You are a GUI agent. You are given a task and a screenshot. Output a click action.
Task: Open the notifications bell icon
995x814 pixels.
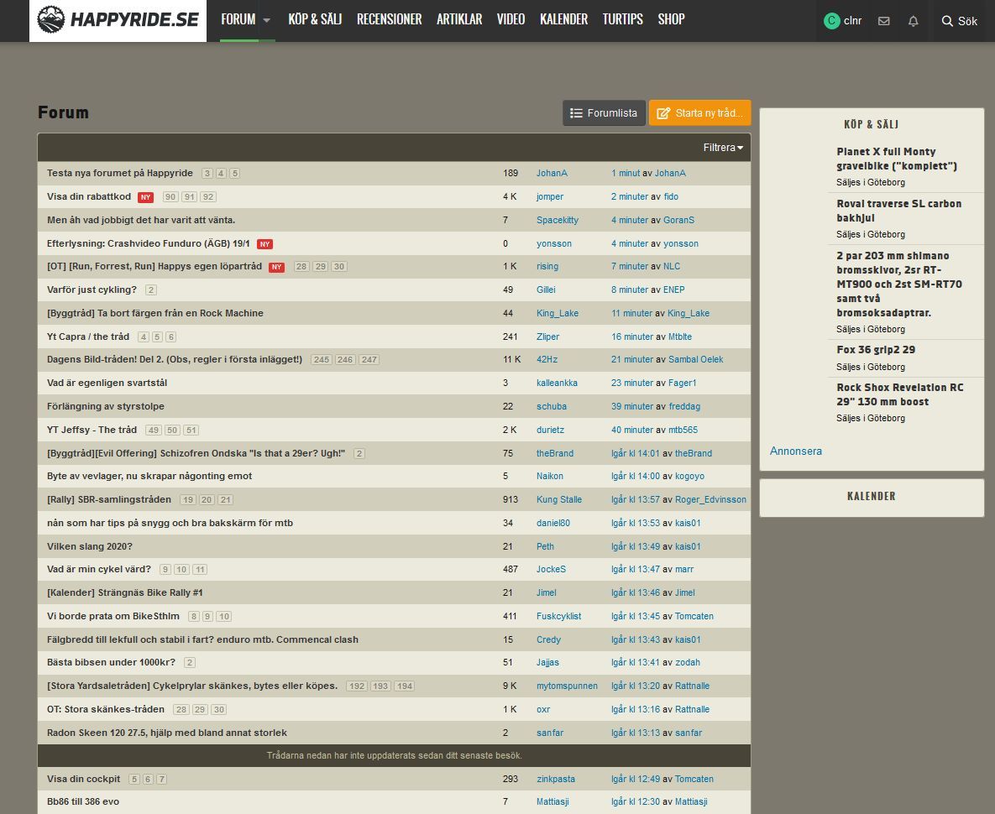(914, 21)
